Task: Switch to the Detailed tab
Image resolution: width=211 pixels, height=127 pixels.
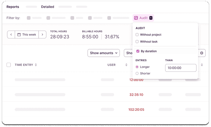Action: pyautogui.click(x=48, y=7)
